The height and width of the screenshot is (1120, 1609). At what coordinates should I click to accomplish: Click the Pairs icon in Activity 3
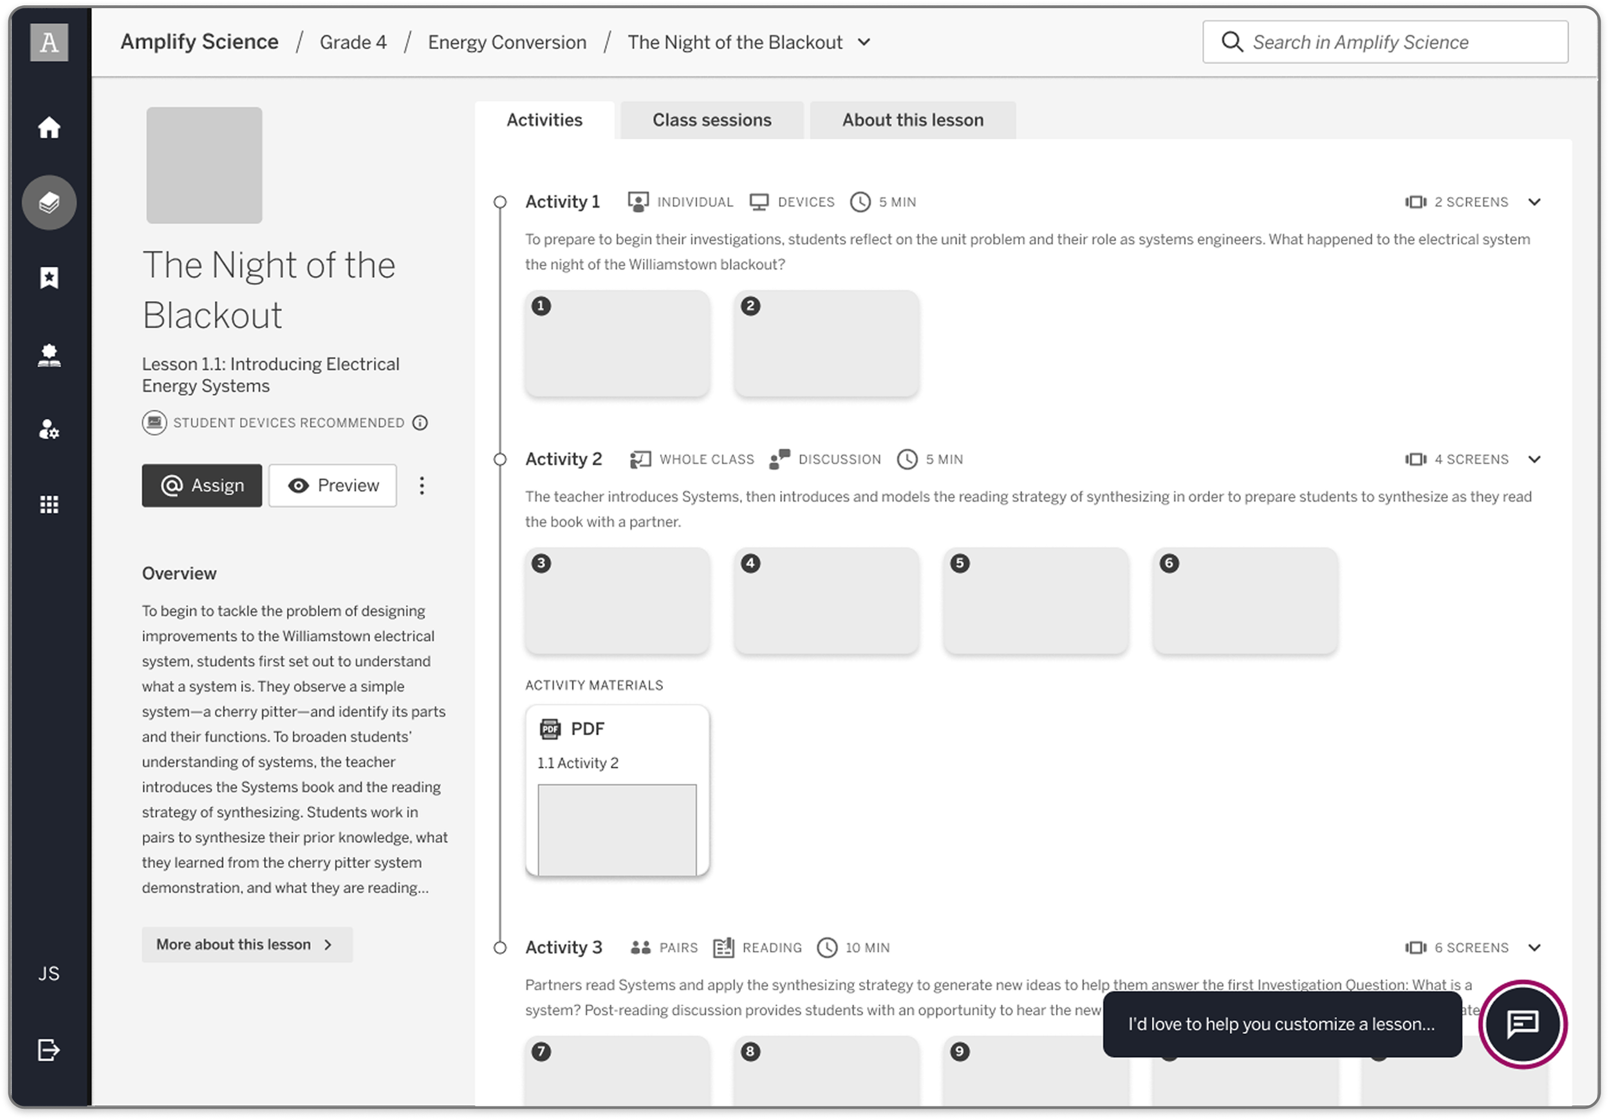coord(640,948)
